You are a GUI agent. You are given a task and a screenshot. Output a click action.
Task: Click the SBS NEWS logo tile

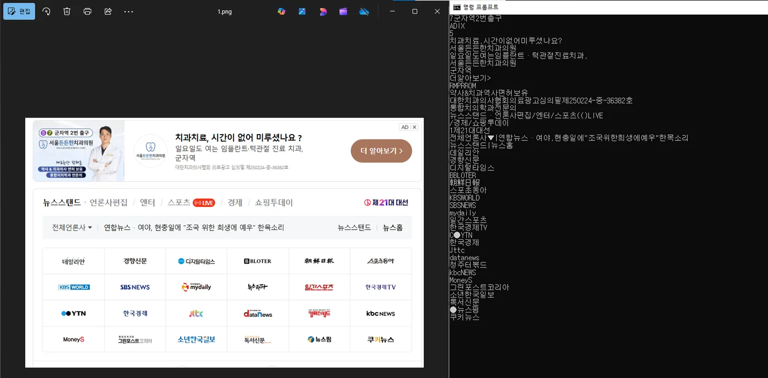pyautogui.click(x=135, y=287)
